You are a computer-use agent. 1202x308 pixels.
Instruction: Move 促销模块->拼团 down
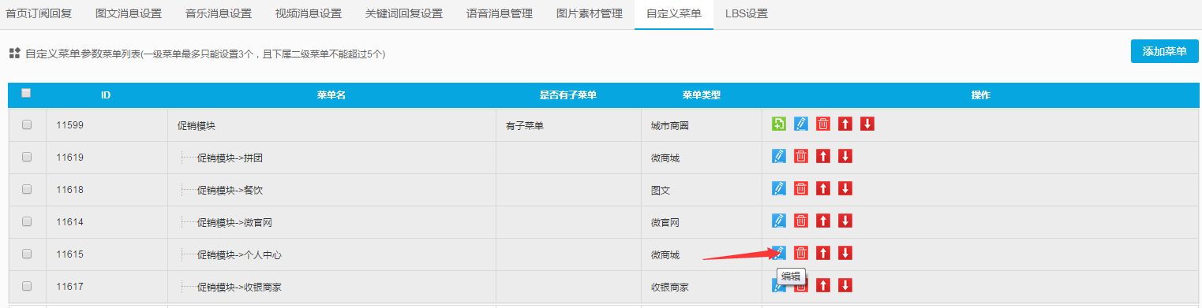coord(845,156)
